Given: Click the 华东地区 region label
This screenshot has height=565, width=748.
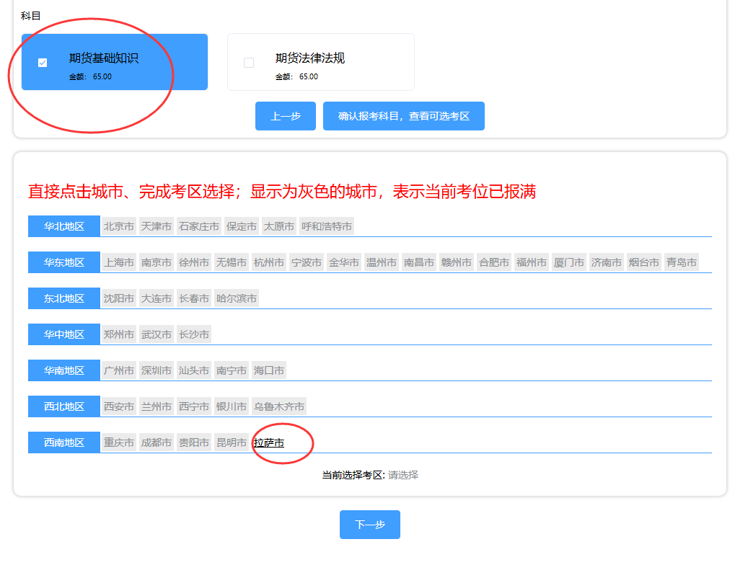Looking at the screenshot, I should point(64,262).
